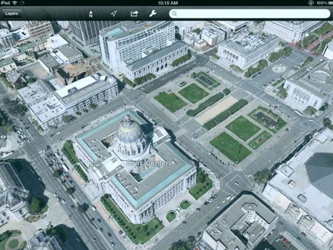333x250 pixels.
Task: Tap the North compass icon
Action: coord(91,13)
